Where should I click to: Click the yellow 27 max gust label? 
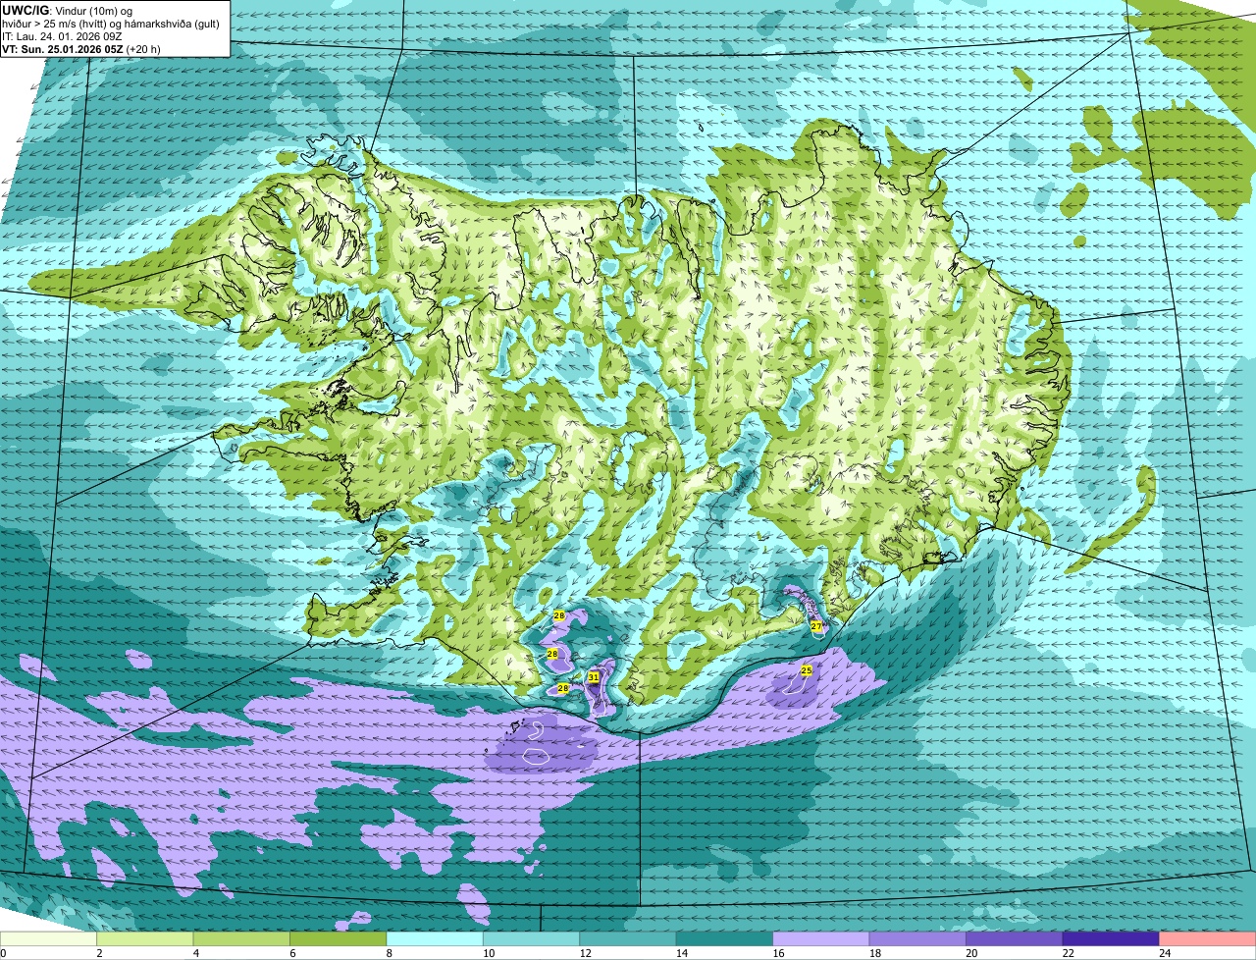click(816, 626)
